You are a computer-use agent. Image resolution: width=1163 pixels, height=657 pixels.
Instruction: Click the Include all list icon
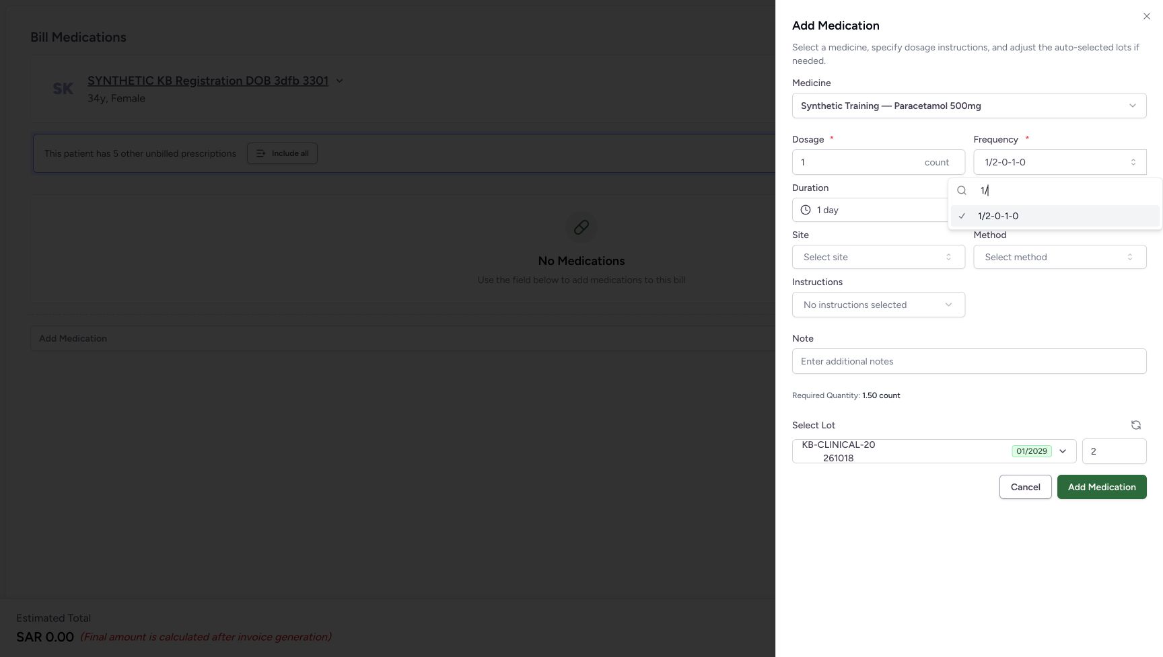(261, 153)
